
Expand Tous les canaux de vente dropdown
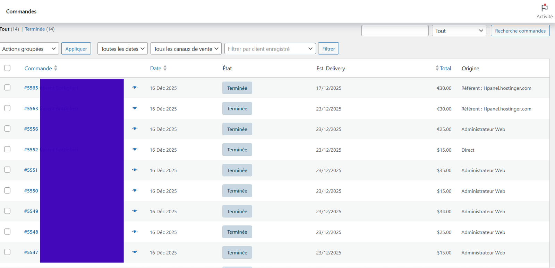pyautogui.click(x=186, y=48)
